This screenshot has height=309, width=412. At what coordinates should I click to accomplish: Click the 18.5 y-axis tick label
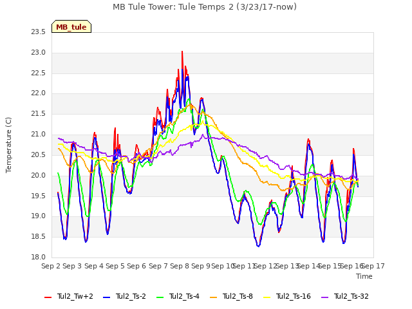(x=39, y=237)
